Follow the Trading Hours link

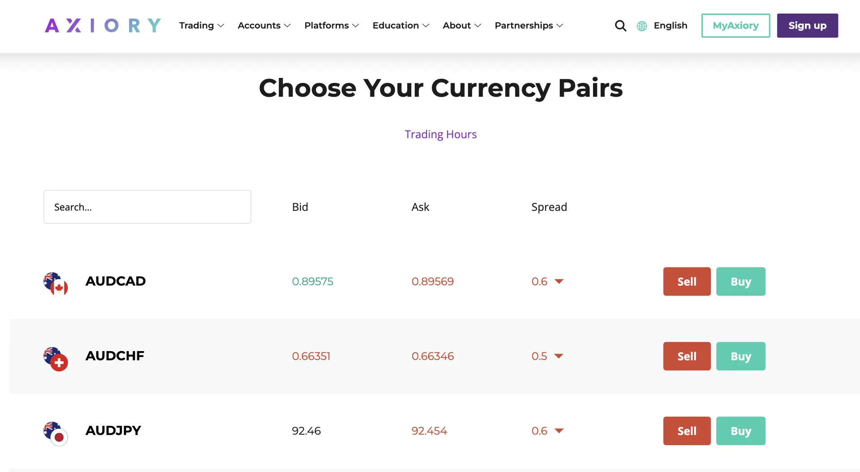pyautogui.click(x=440, y=134)
